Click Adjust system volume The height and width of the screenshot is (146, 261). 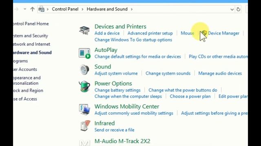coord(116,73)
